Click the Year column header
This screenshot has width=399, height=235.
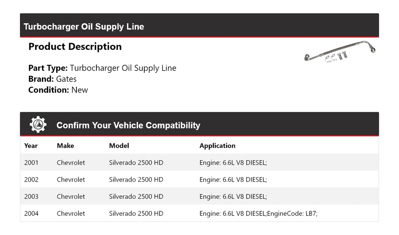coord(31,146)
